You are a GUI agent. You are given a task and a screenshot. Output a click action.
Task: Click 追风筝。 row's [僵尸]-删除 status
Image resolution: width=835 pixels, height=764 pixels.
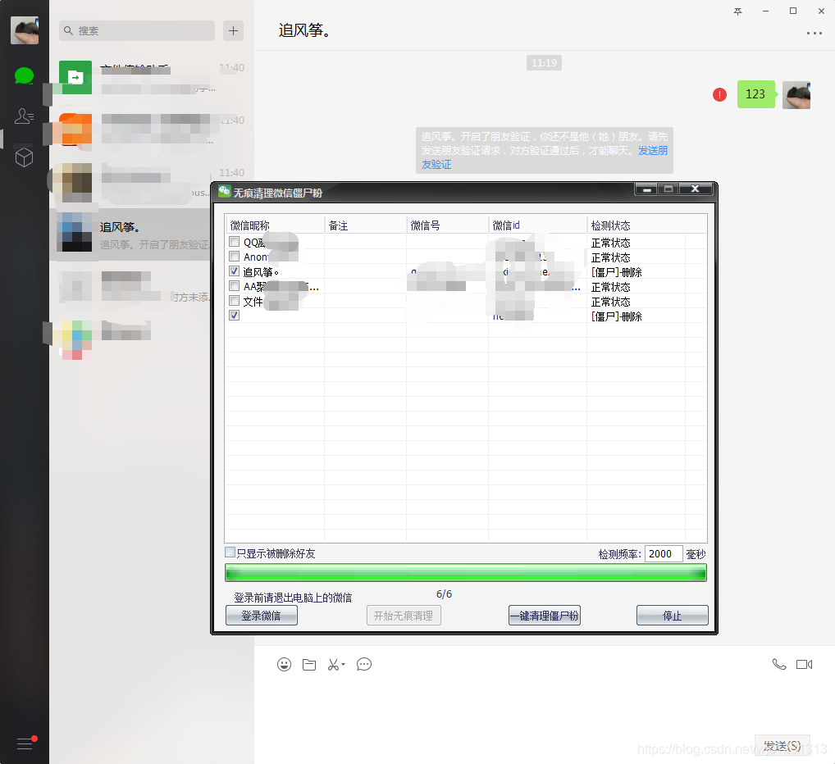[x=617, y=272]
